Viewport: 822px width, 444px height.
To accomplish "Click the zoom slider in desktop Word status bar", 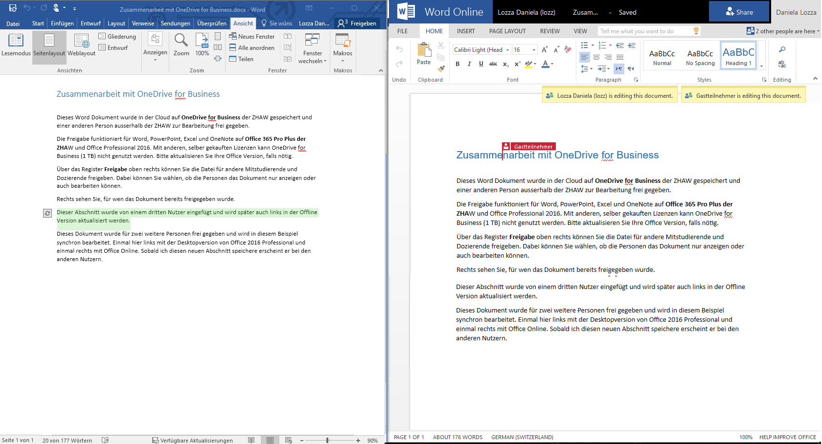I will 327,440.
